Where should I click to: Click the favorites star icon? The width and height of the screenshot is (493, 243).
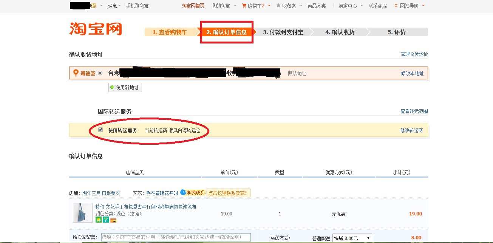pyautogui.click(x=278, y=6)
